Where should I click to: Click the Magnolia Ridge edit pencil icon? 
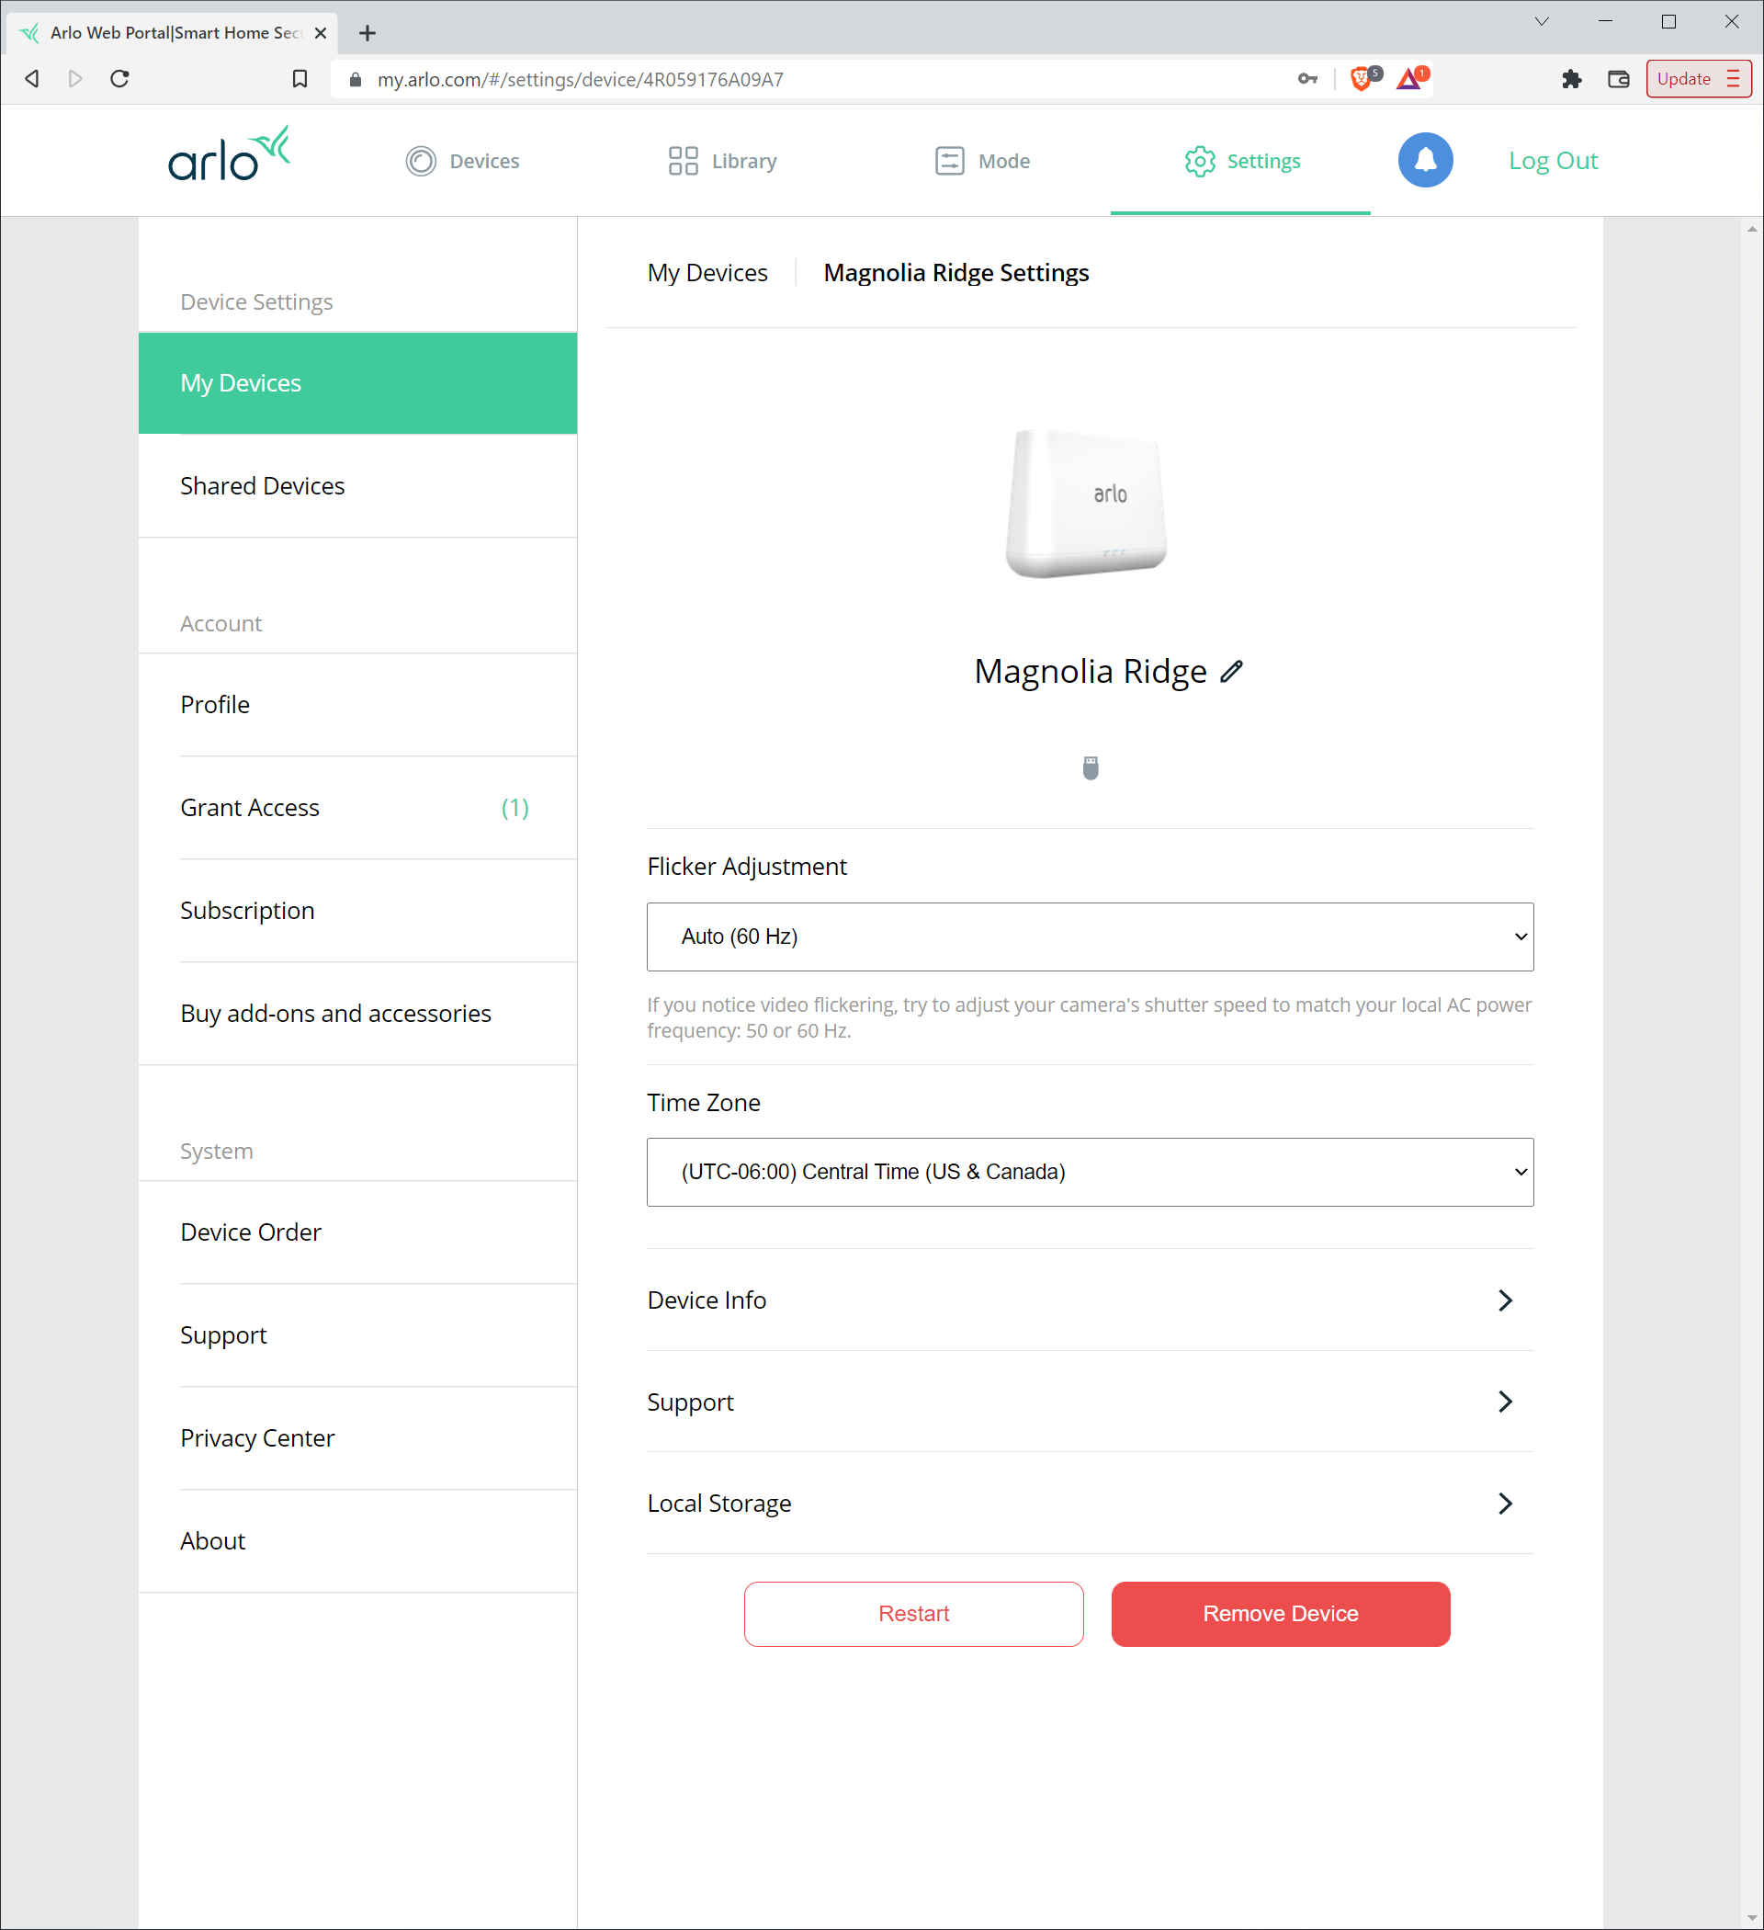pos(1231,669)
